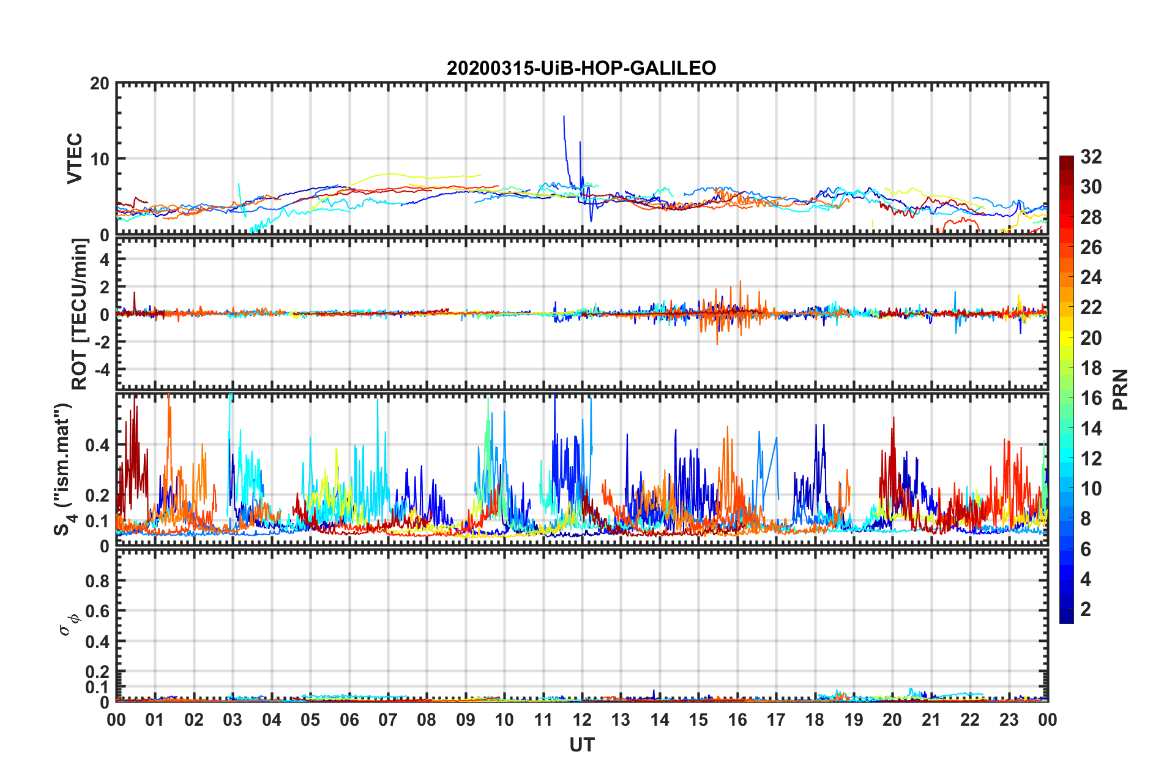
Task: Select UT axis tick label 14
Action: coord(660,720)
